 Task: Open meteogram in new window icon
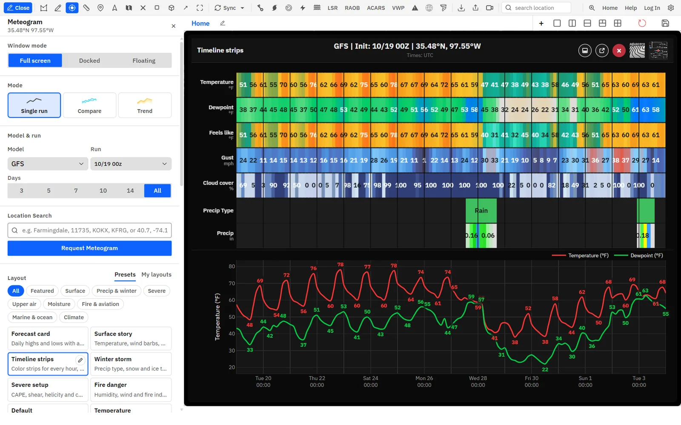click(602, 51)
